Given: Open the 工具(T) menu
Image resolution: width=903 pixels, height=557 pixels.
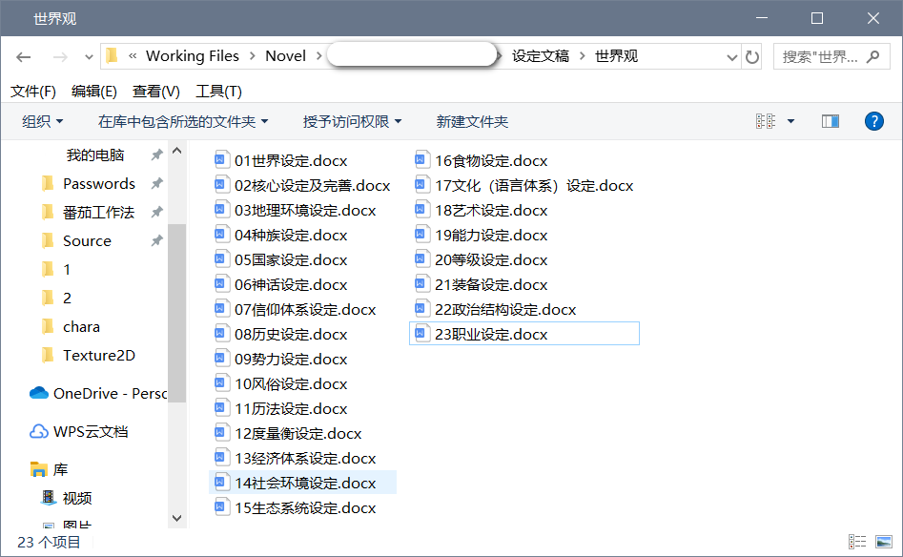Looking at the screenshot, I should 218,91.
